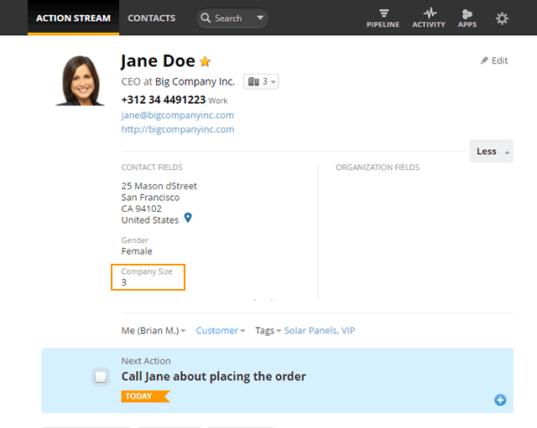Open the Tags dropdown
Image resolution: width=537 pixels, height=428 pixels.
click(x=268, y=331)
